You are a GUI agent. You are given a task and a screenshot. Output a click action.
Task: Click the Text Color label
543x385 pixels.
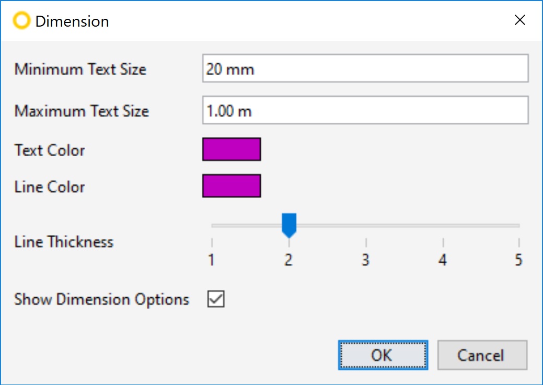[x=50, y=150]
